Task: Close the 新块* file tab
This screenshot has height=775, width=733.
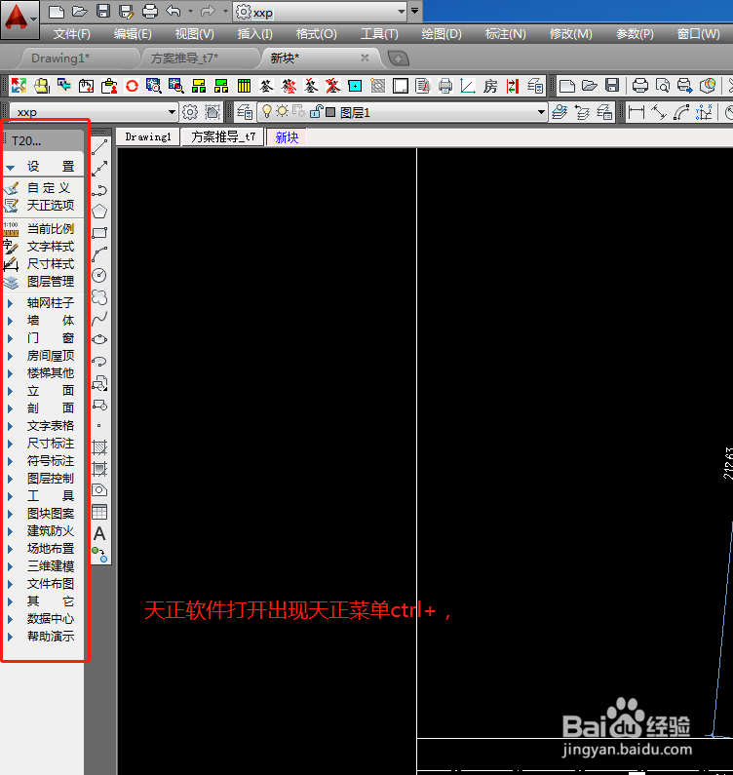Action: [365, 58]
